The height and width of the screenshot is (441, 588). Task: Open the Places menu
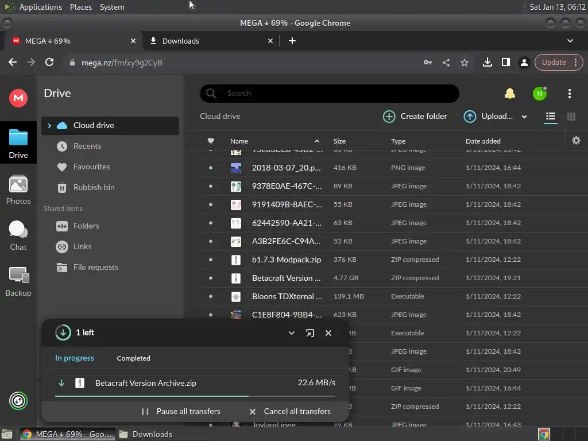(80, 7)
